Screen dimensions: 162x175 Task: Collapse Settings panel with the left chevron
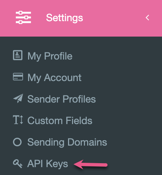pyautogui.click(x=147, y=18)
